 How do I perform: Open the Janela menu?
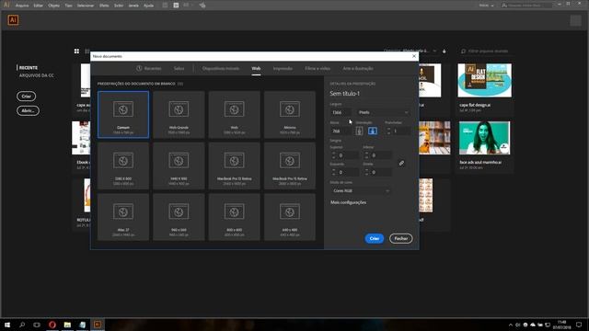[x=133, y=6]
